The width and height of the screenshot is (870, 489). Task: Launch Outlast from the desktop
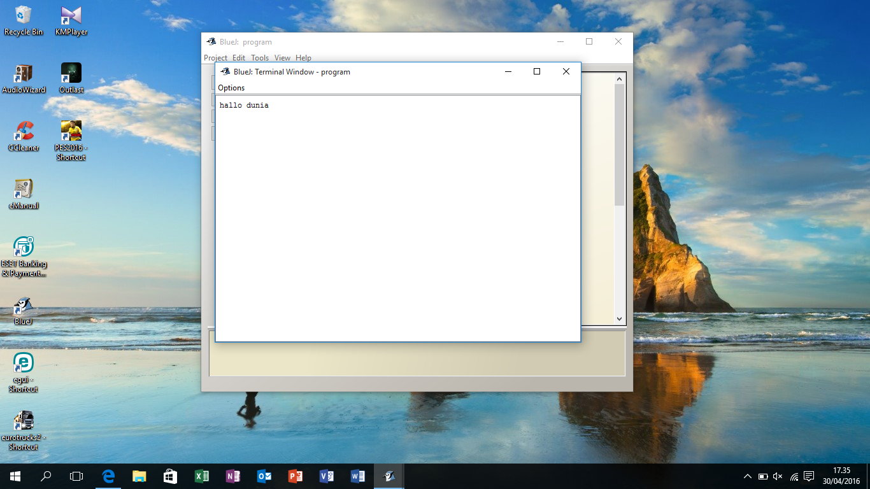click(70, 72)
